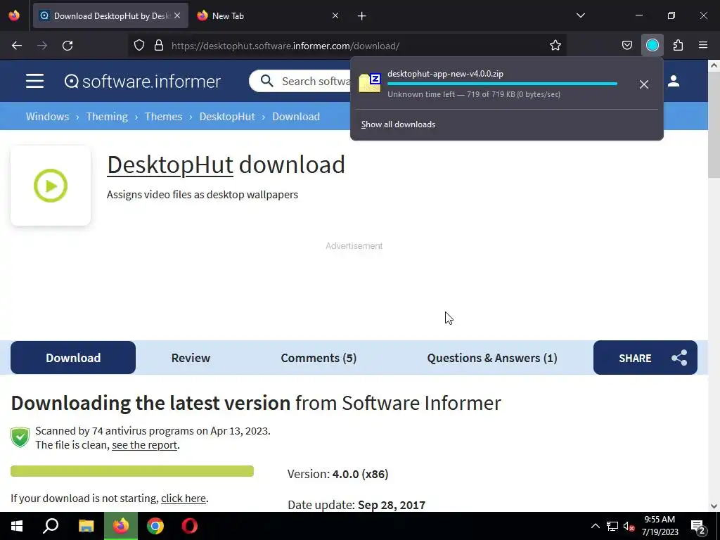Open the downloaded desktophut zip file icon
Image resolution: width=720 pixels, height=540 pixels.
point(370,83)
